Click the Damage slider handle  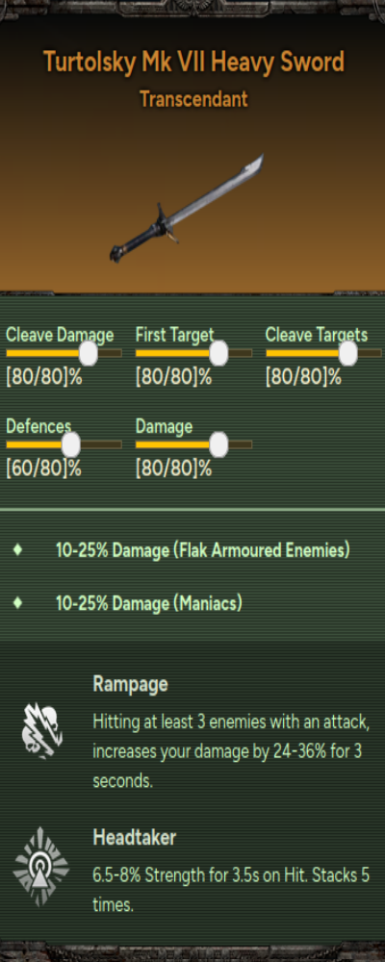[x=218, y=444]
